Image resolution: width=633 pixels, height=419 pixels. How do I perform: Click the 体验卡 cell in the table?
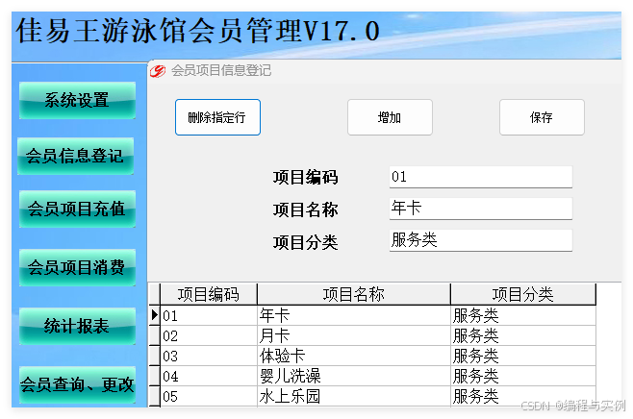coord(354,356)
